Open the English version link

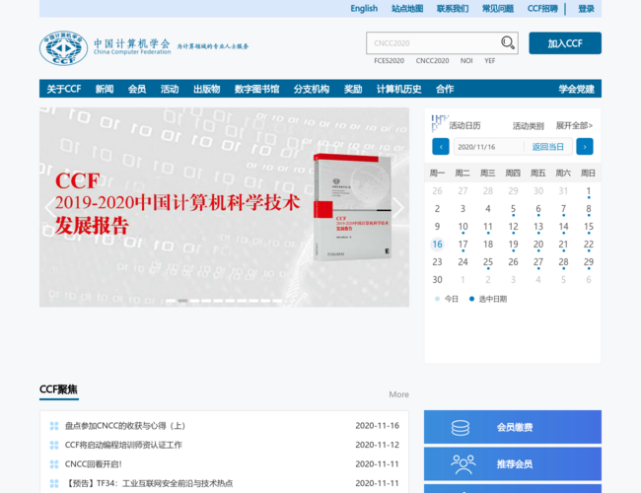(364, 9)
